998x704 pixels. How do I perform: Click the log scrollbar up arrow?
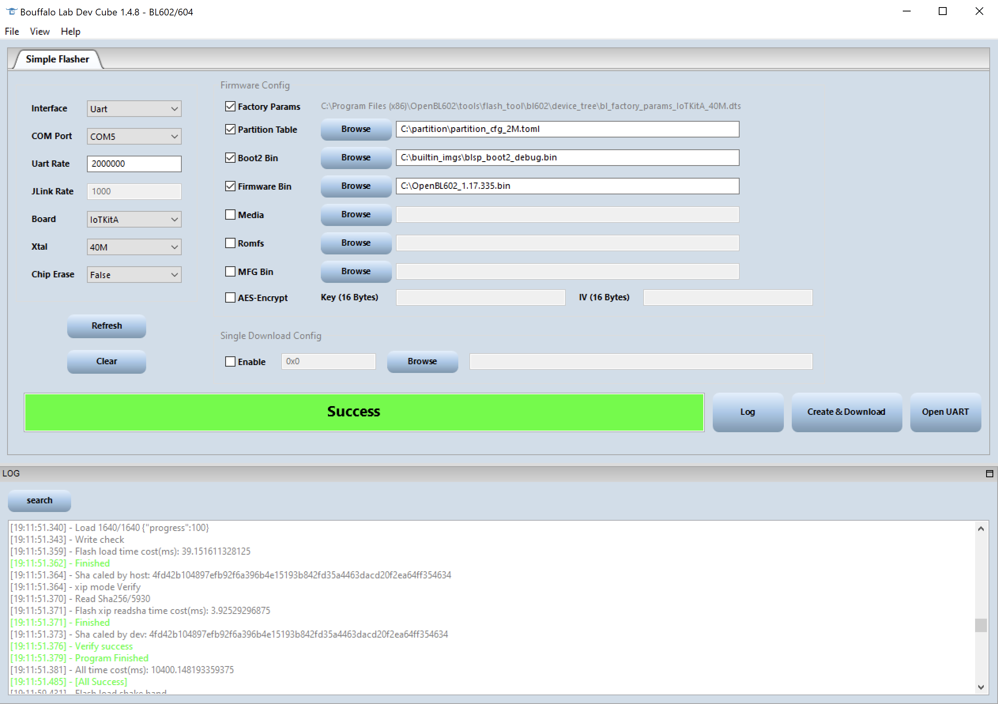981,529
